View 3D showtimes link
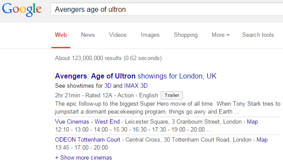The image size is (283, 164). [x=108, y=86]
